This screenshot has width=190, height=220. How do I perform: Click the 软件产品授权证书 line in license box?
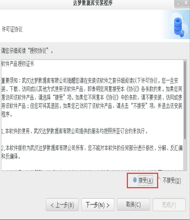[17, 64]
